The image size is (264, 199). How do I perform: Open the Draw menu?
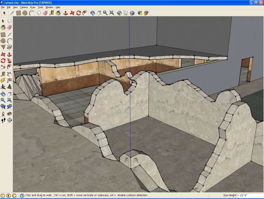(33, 7)
